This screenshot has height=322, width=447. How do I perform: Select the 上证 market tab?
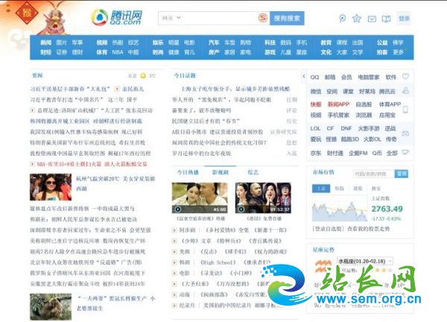[321, 189]
